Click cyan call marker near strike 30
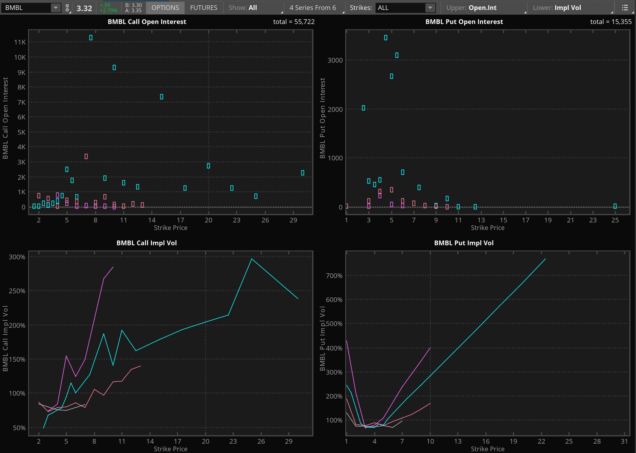 click(303, 173)
